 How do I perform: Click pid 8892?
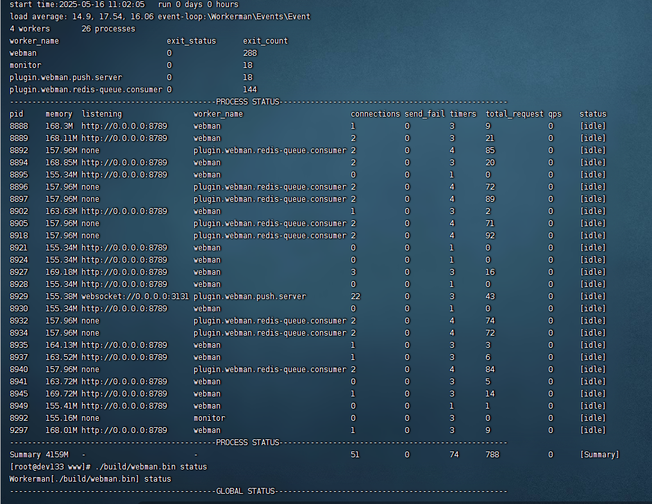click(x=19, y=150)
